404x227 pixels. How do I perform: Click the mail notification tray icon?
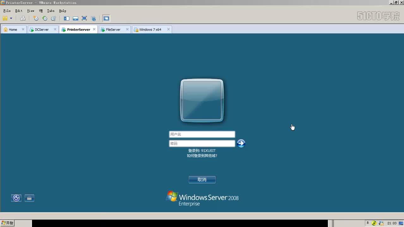pyautogui.click(x=381, y=223)
